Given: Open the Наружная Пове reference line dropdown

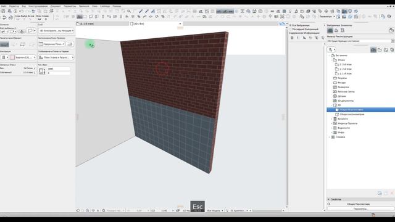Looking at the screenshot, I should [x=52, y=44].
